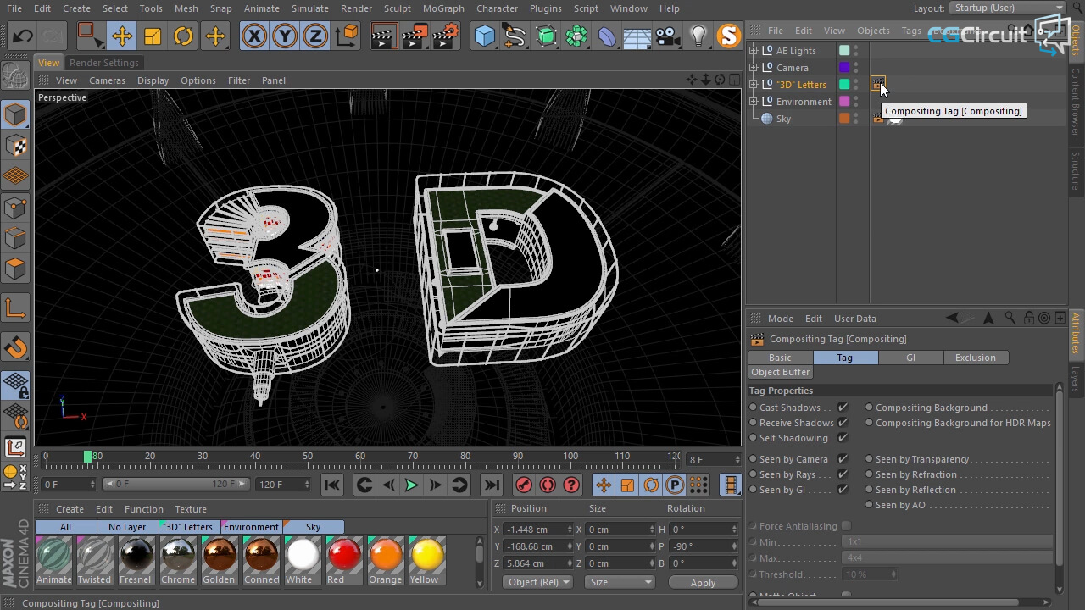Switch to the Exclusion tab
This screenshot has height=610, width=1085.
pyautogui.click(x=975, y=358)
